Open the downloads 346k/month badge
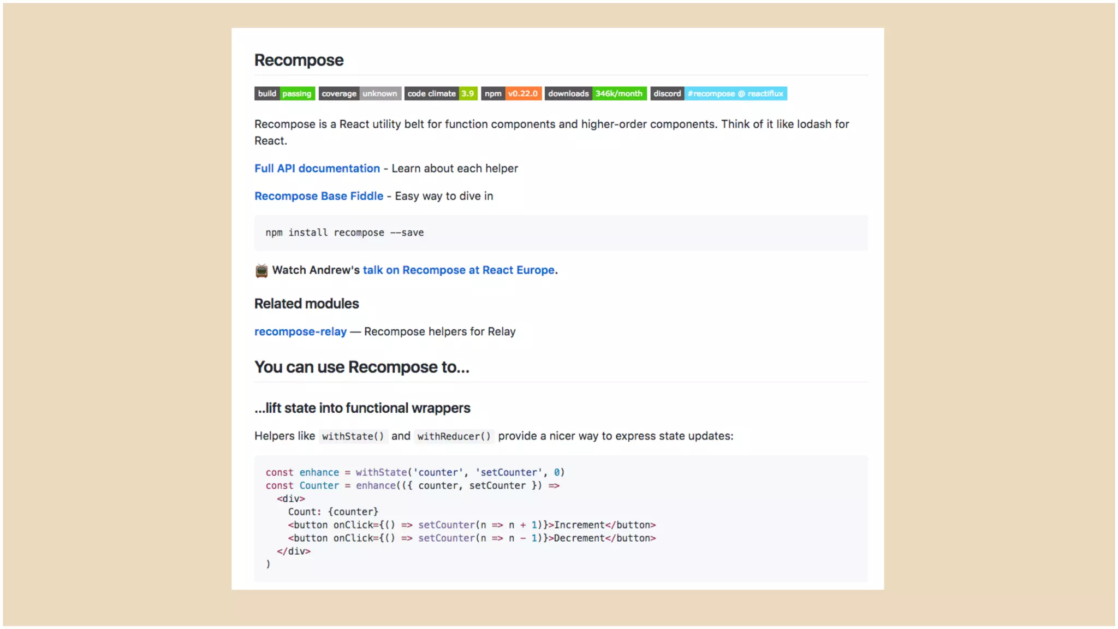Viewport: 1118px width, 629px height. click(x=595, y=93)
